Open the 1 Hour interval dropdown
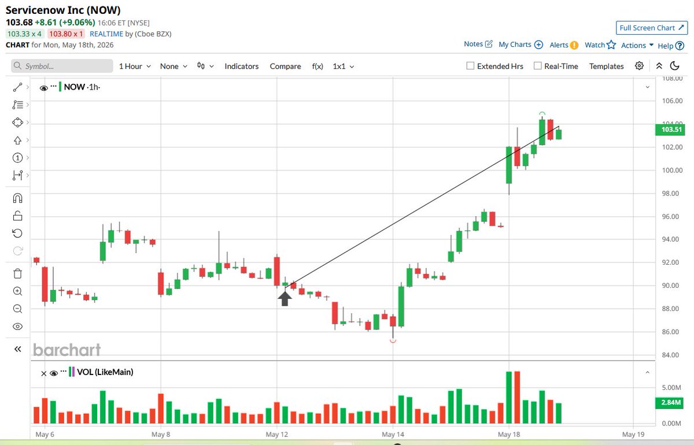The height and width of the screenshot is (445, 694). tap(135, 66)
